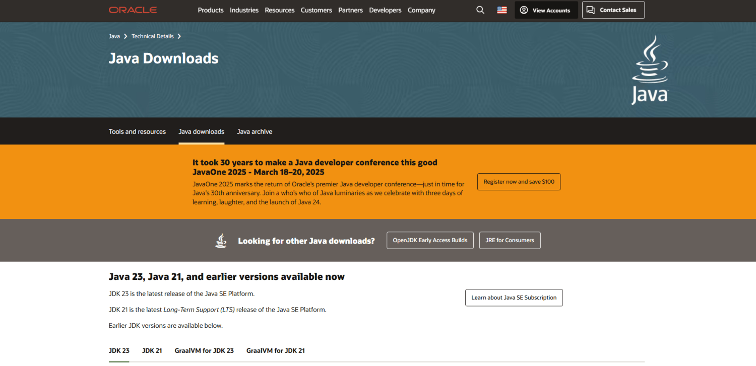This screenshot has height=366, width=756.
Task: Click the Technical Details breadcrumb
Action: 152,36
